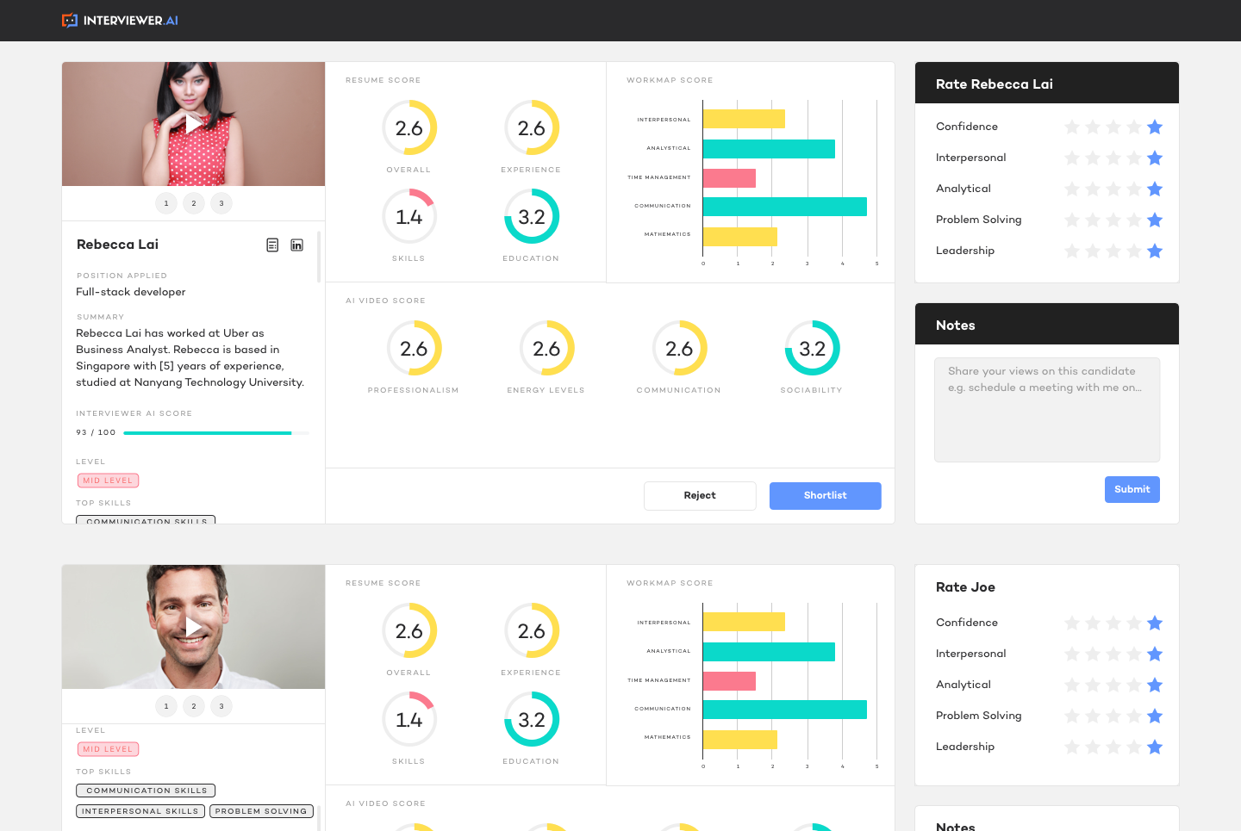Click Joe's 'Interpersonal Skills' tag

coord(140,811)
